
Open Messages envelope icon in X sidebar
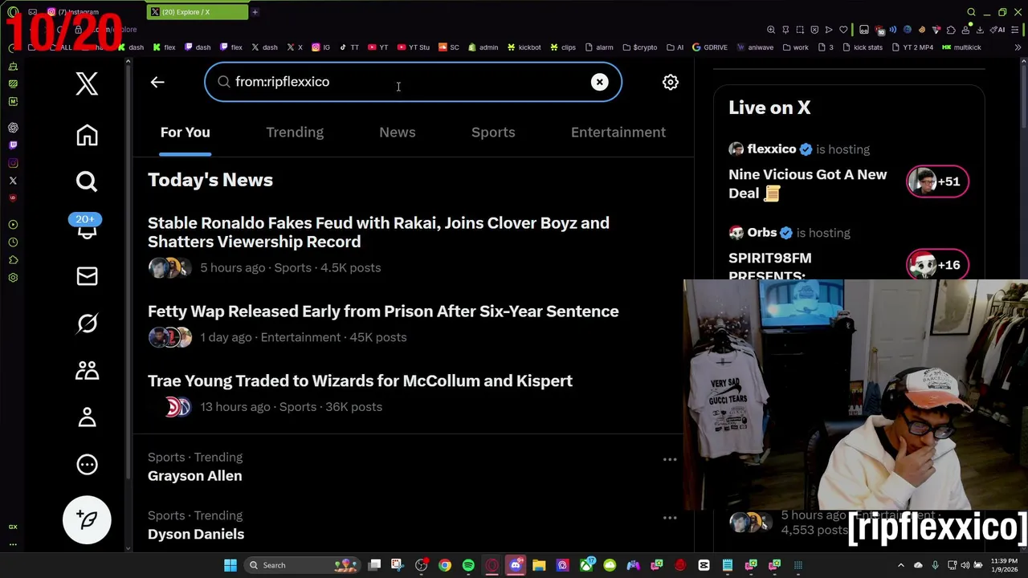click(87, 276)
